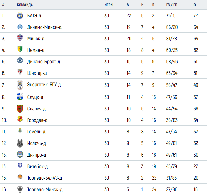
Task: Sort table by КОМАНДА column header
Action: [25, 5]
